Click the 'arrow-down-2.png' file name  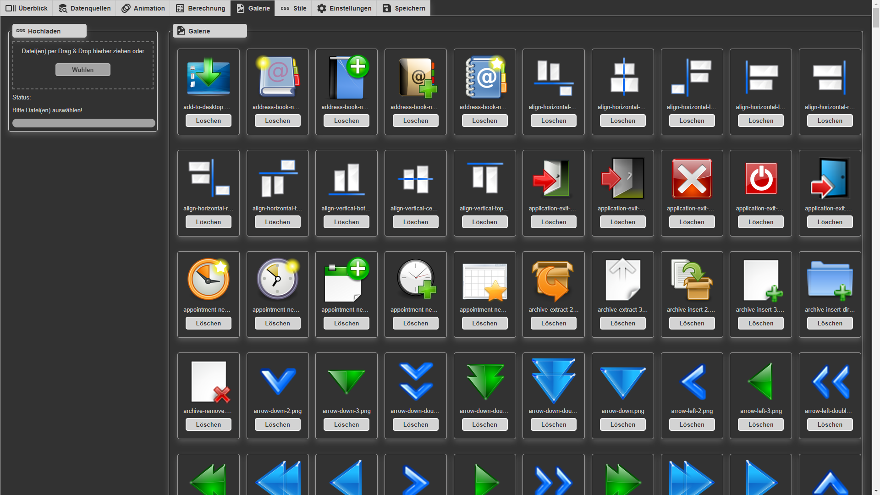click(277, 411)
